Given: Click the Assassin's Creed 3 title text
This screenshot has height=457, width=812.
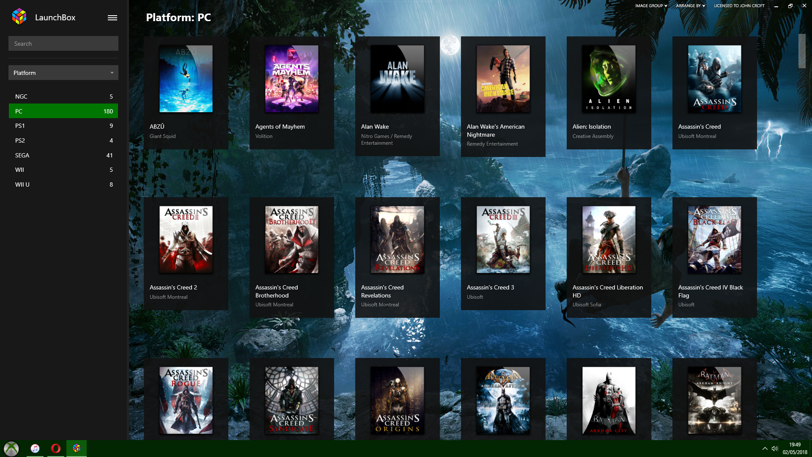Looking at the screenshot, I should click(491, 287).
